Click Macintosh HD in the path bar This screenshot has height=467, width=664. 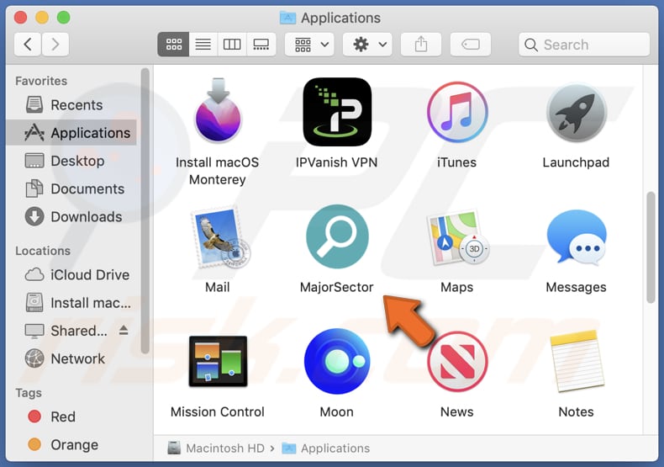pos(216,448)
